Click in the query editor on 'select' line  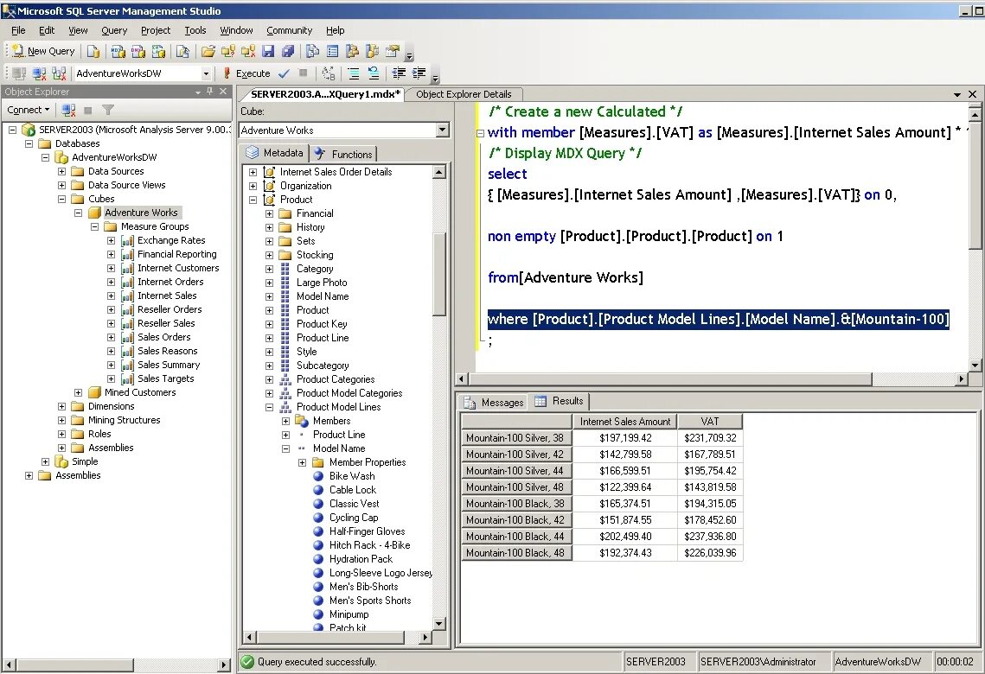508,174
